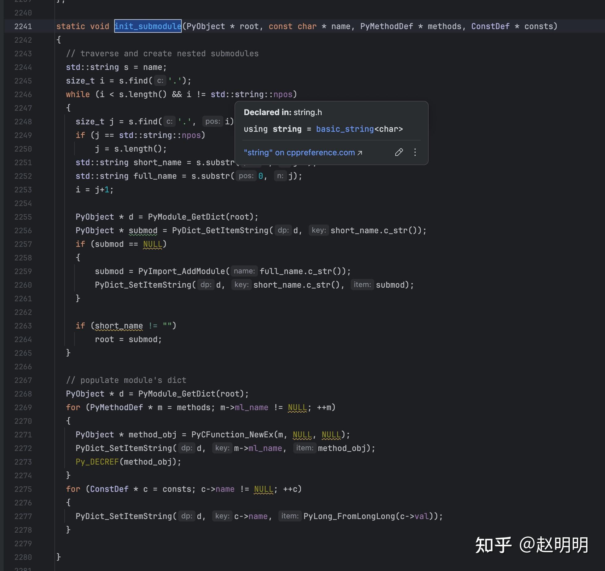Click the underlined submod symbol
Image resolution: width=605 pixels, height=571 pixels.
pos(143,230)
